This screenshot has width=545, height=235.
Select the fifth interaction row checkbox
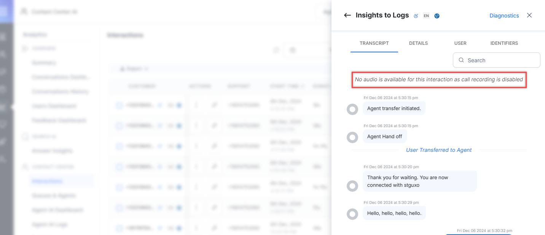tap(119, 187)
